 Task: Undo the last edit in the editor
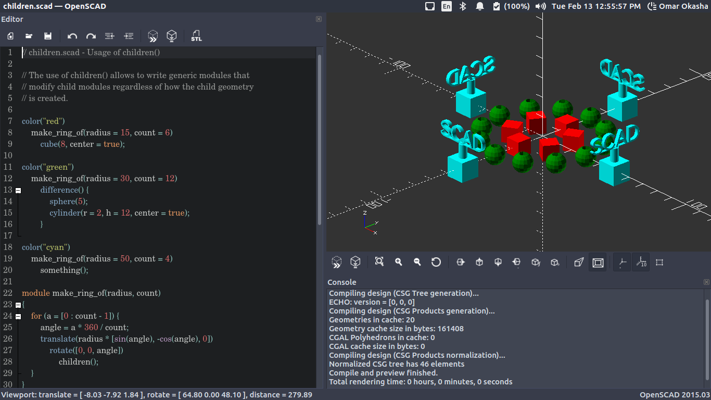72,36
